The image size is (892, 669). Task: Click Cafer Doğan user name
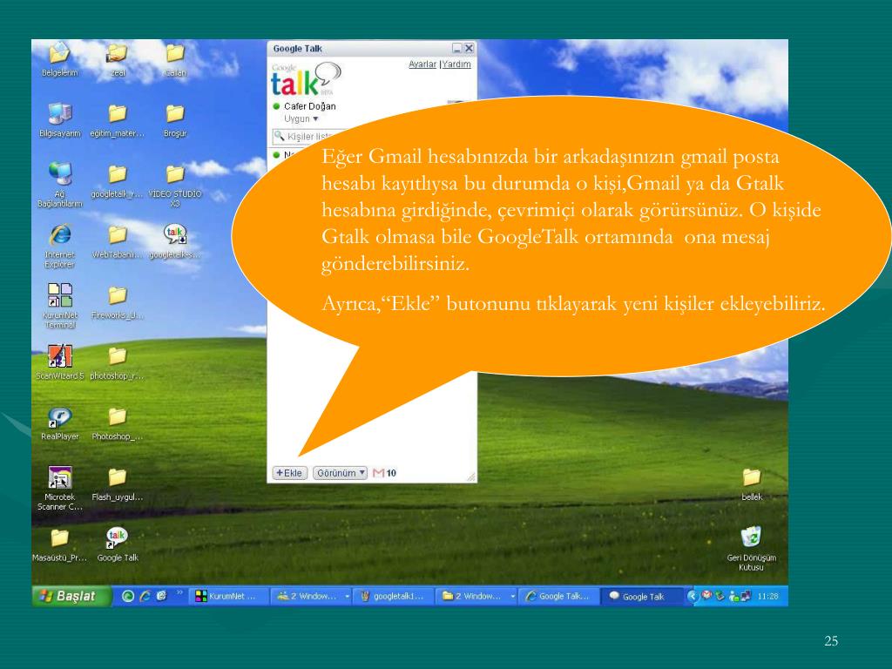(309, 106)
